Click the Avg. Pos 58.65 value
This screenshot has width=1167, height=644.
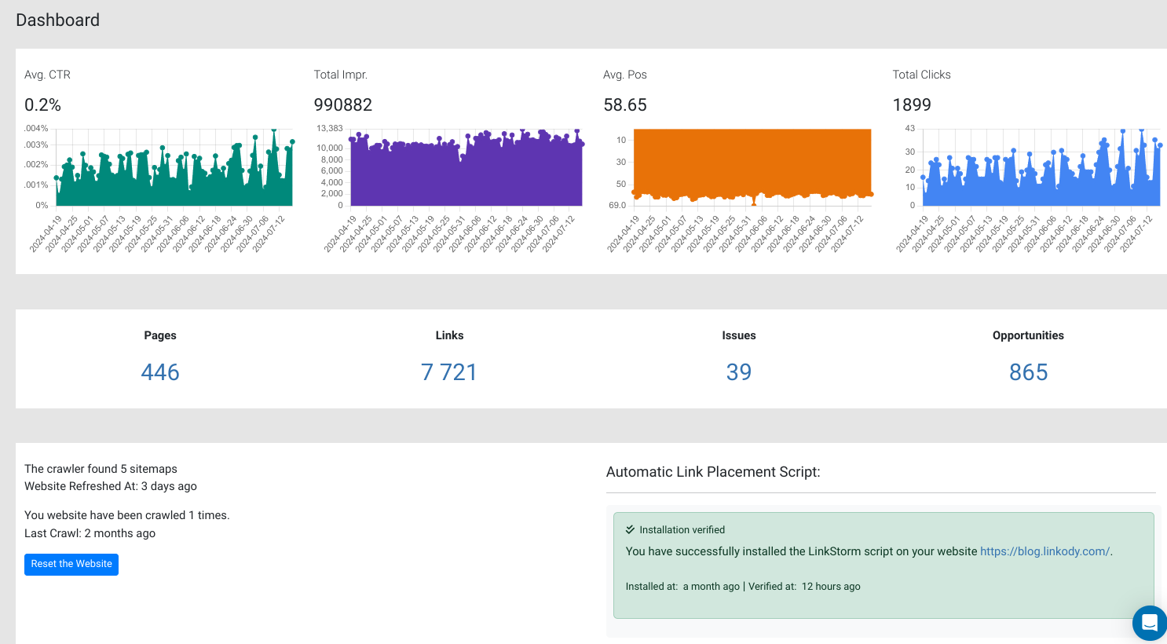point(625,105)
